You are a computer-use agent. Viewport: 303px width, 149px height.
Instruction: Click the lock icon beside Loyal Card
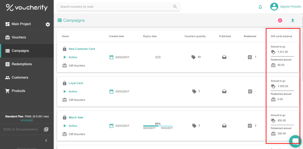(x=65, y=83)
